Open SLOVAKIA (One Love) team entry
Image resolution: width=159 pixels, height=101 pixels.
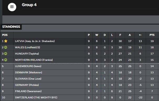click(x=28, y=79)
